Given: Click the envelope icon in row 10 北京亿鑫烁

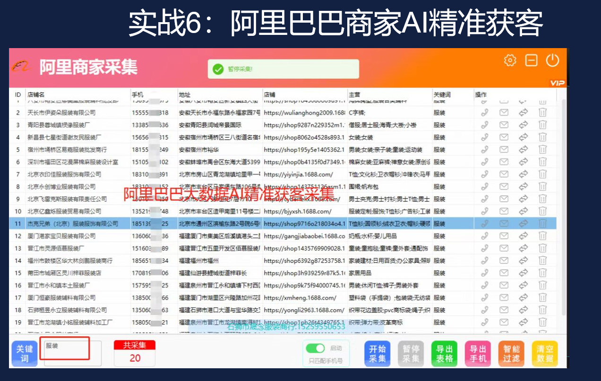Looking at the screenshot, I should [x=504, y=211].
